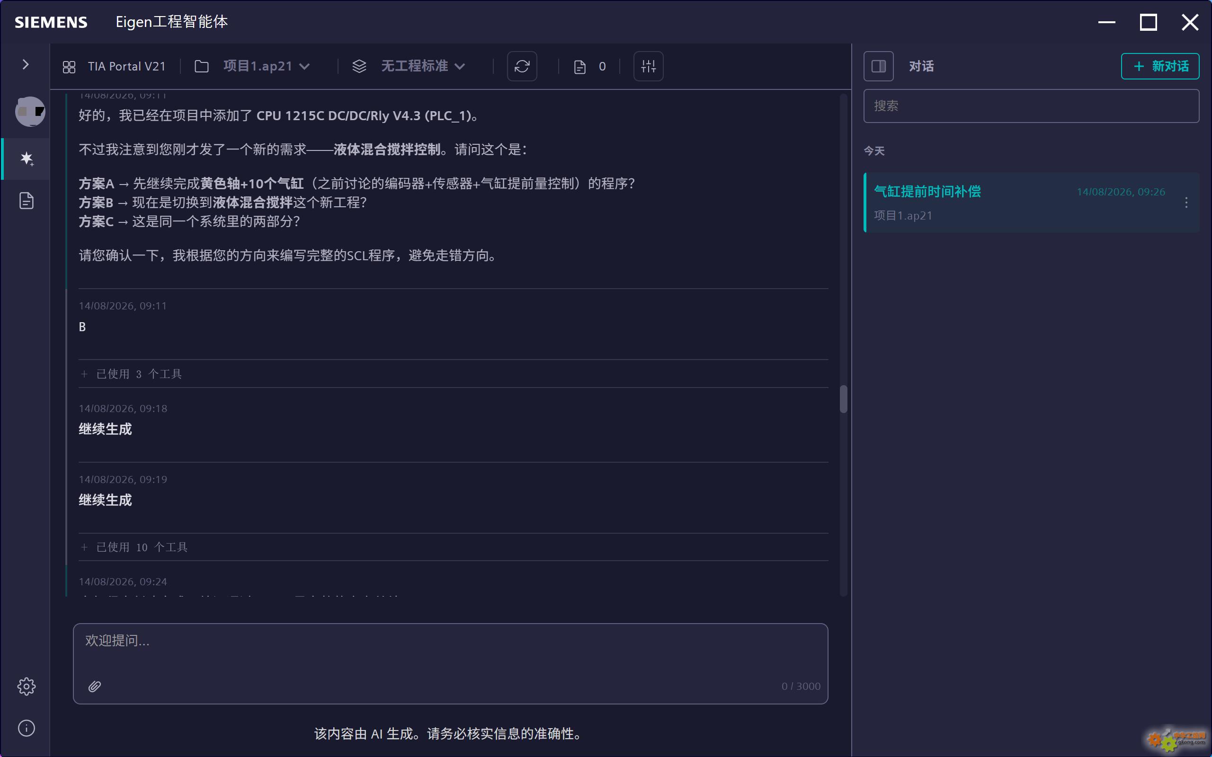Select TIA Portal V21 label
The width and height of the screenshot is (1212, 757).
127,67
